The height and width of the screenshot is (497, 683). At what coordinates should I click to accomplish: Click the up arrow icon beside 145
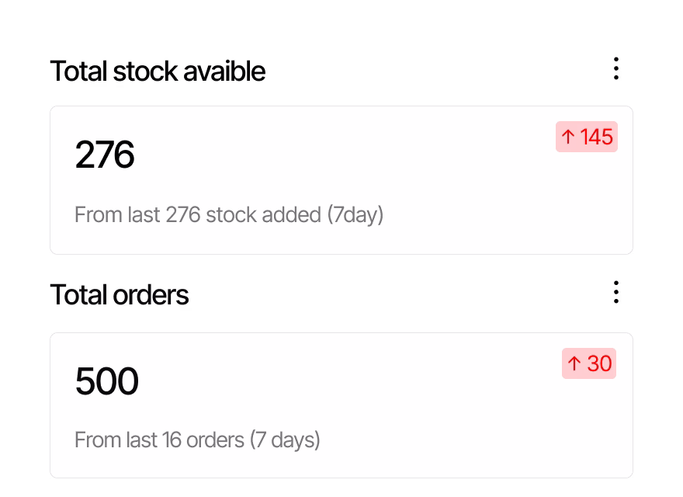[x=568, y=137]
